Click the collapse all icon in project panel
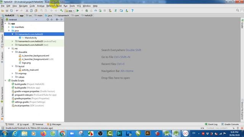The width and height of the screenshot is (244, 137). pos(51,19)
